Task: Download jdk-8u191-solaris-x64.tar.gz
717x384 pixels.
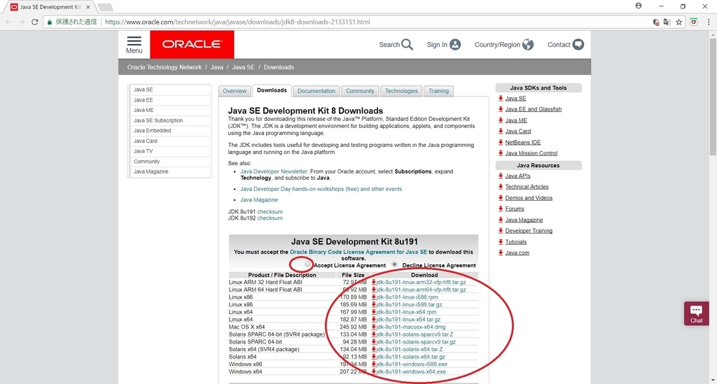Action: click(410, 357)
